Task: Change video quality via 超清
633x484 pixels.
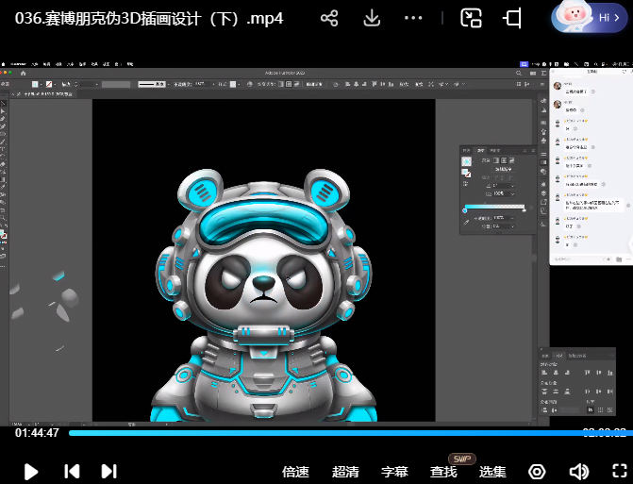Action: [x=345, y=472]
